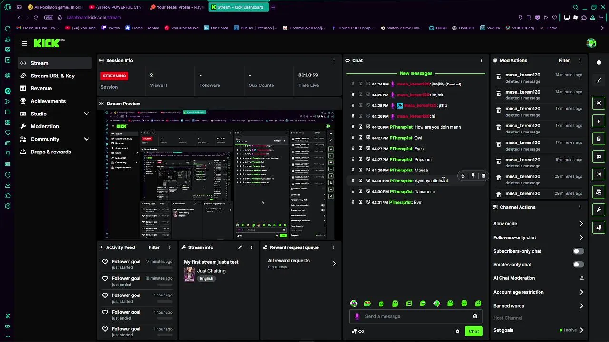Click the browser address bar URL

94,18
